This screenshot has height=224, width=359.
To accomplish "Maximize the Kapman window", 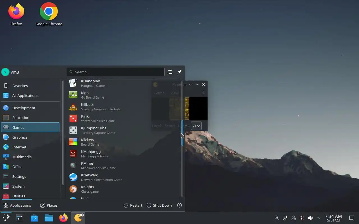I will point(197,85).
